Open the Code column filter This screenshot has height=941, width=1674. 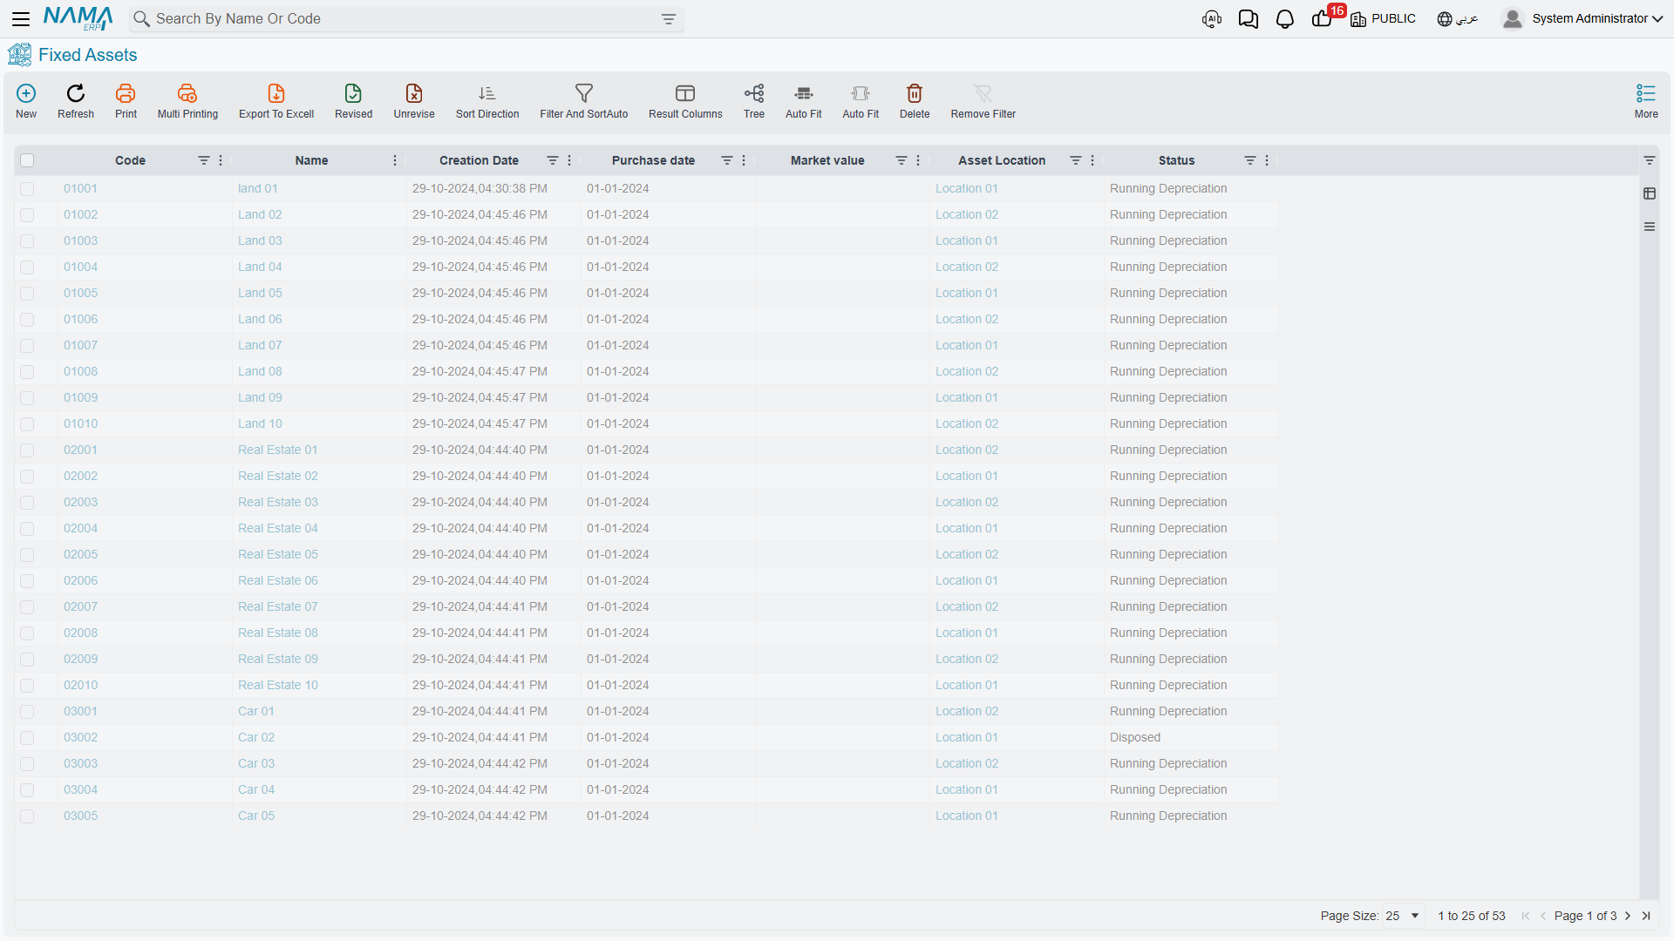coord(203,160)
